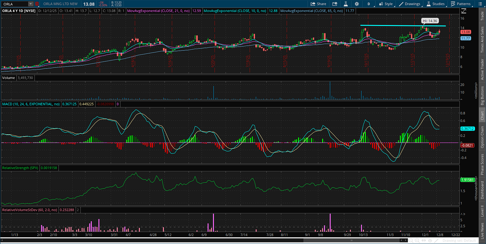Open the Times And Sales sidebar tab
This screenshot has height=244, width=486.
point(482,40)
